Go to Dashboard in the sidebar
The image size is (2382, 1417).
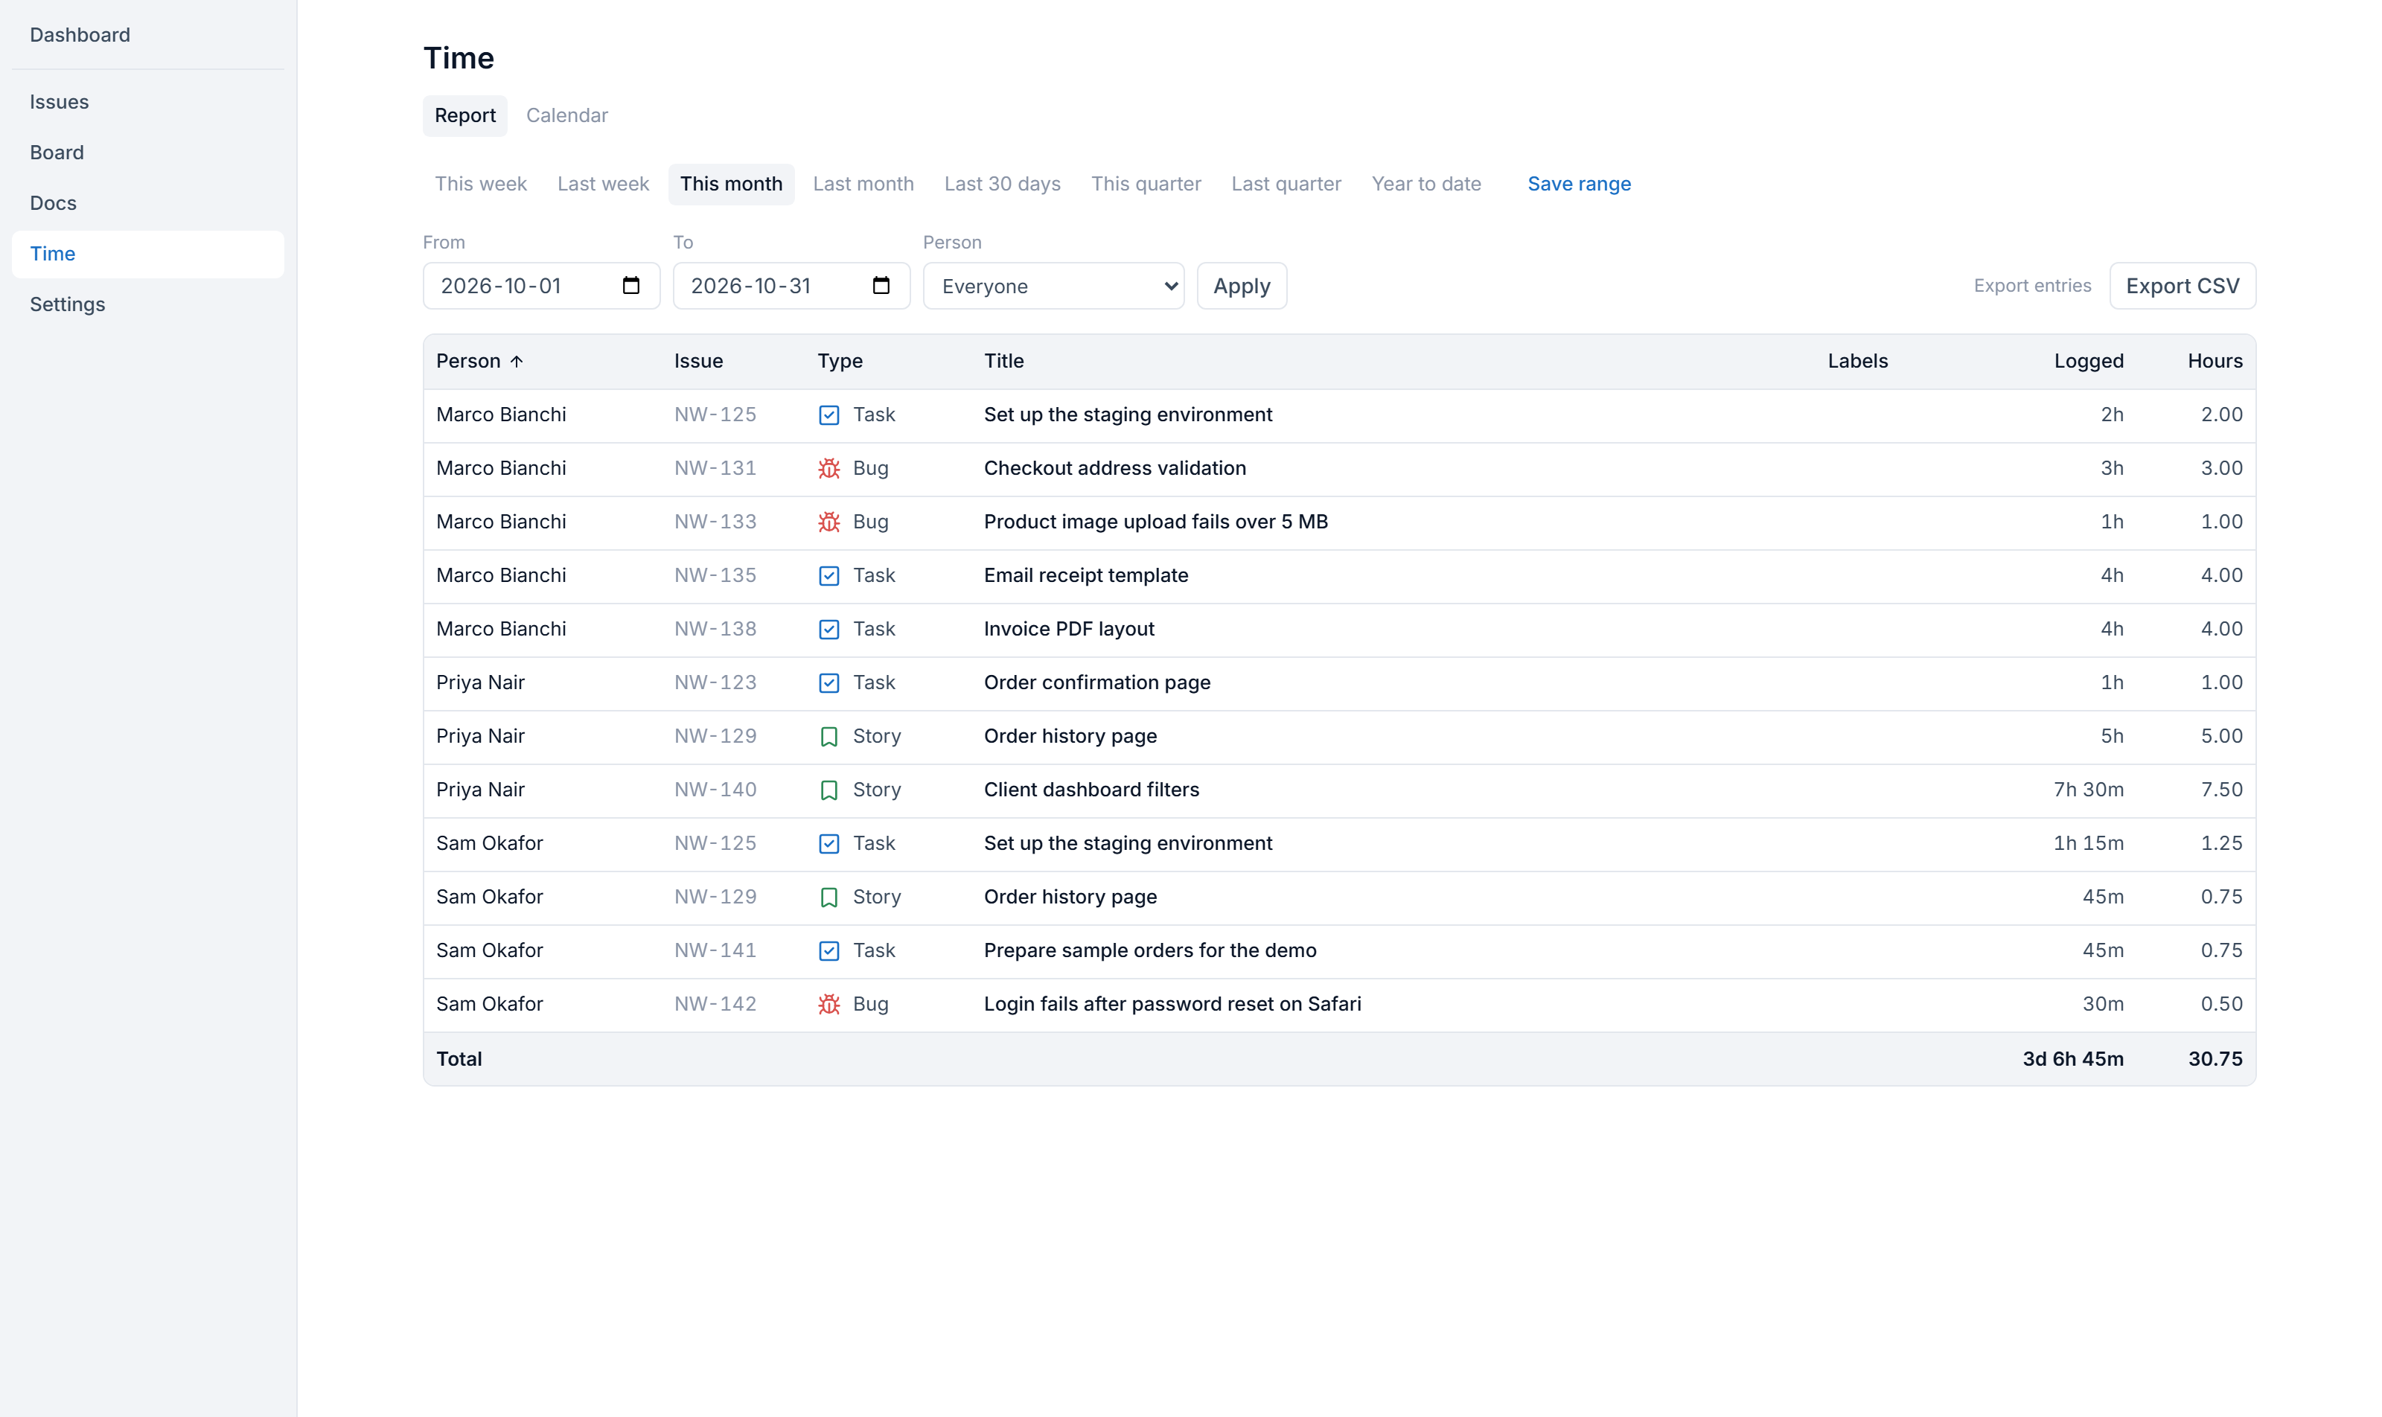pos(148,35)
